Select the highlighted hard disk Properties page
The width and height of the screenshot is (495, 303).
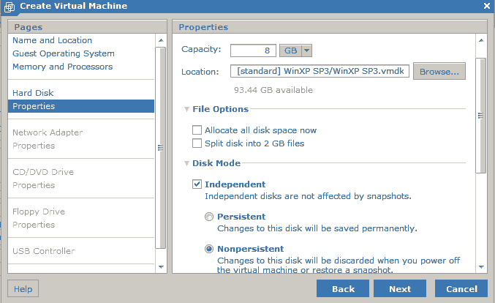81,106
